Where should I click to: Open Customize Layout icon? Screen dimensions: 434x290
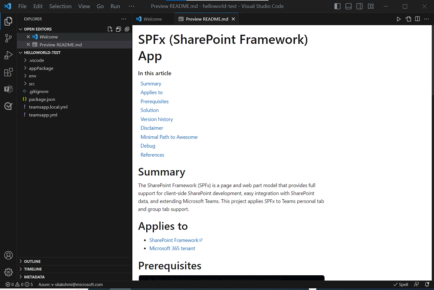pyautogui.click(x=371, y=6)
